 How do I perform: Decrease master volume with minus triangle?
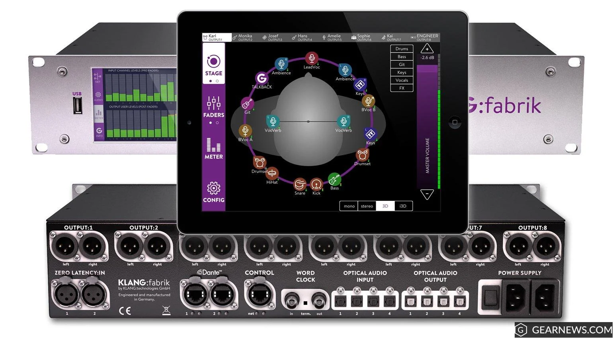427,194
